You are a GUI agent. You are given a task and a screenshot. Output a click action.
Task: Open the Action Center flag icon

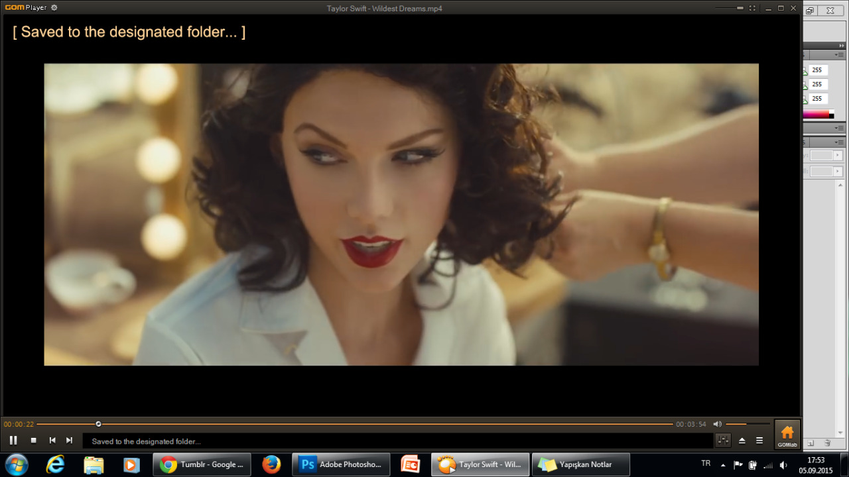(x=738, y=464)
